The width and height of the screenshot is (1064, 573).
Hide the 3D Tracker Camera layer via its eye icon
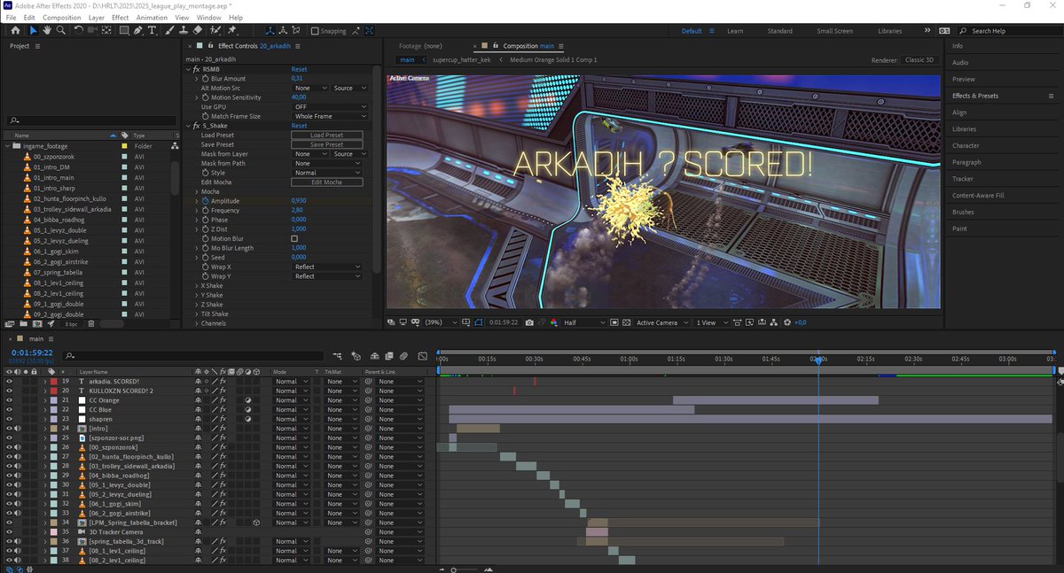tap(10, 531)
